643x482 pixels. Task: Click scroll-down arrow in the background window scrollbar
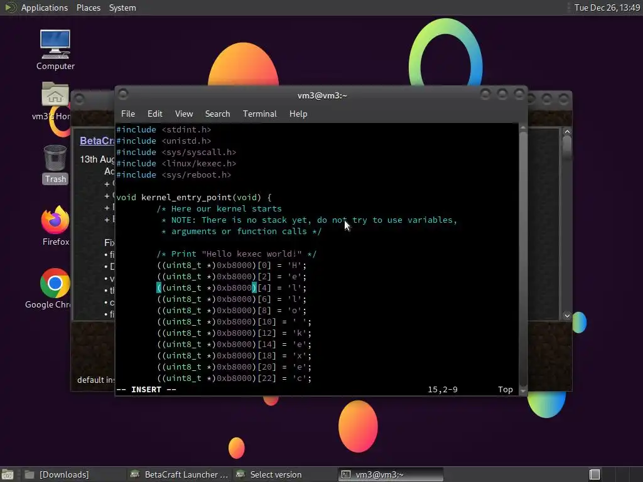pyautogui.click(x=567, y=316)
